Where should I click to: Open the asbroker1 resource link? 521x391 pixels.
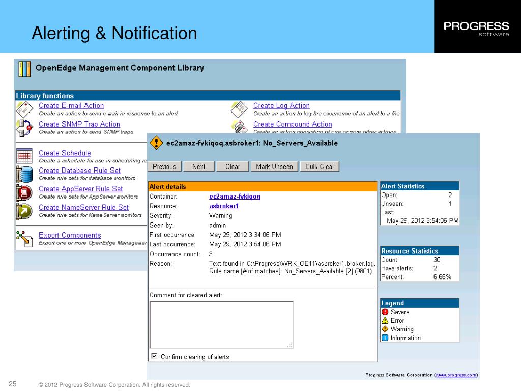pyautogui.click(x=224, y=206)
